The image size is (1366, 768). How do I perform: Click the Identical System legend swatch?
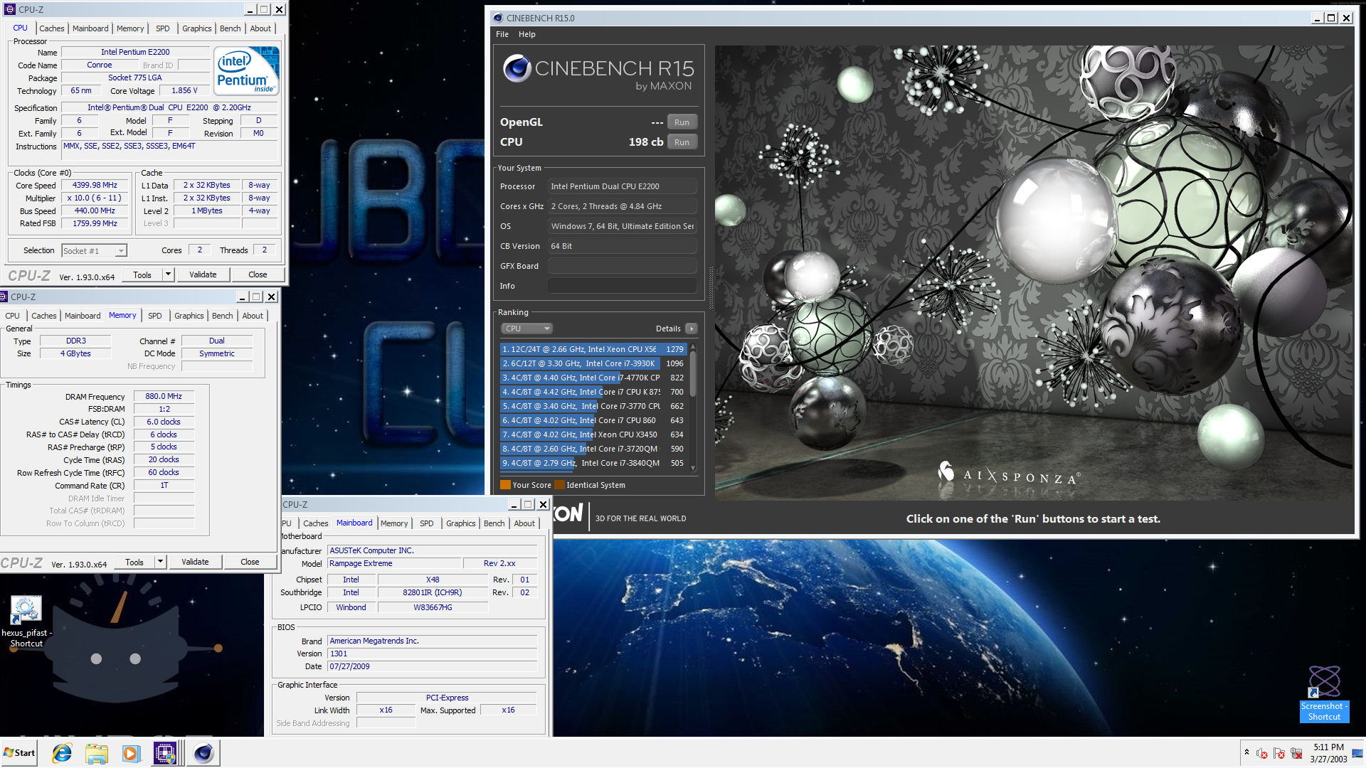[x=559, y=485]
